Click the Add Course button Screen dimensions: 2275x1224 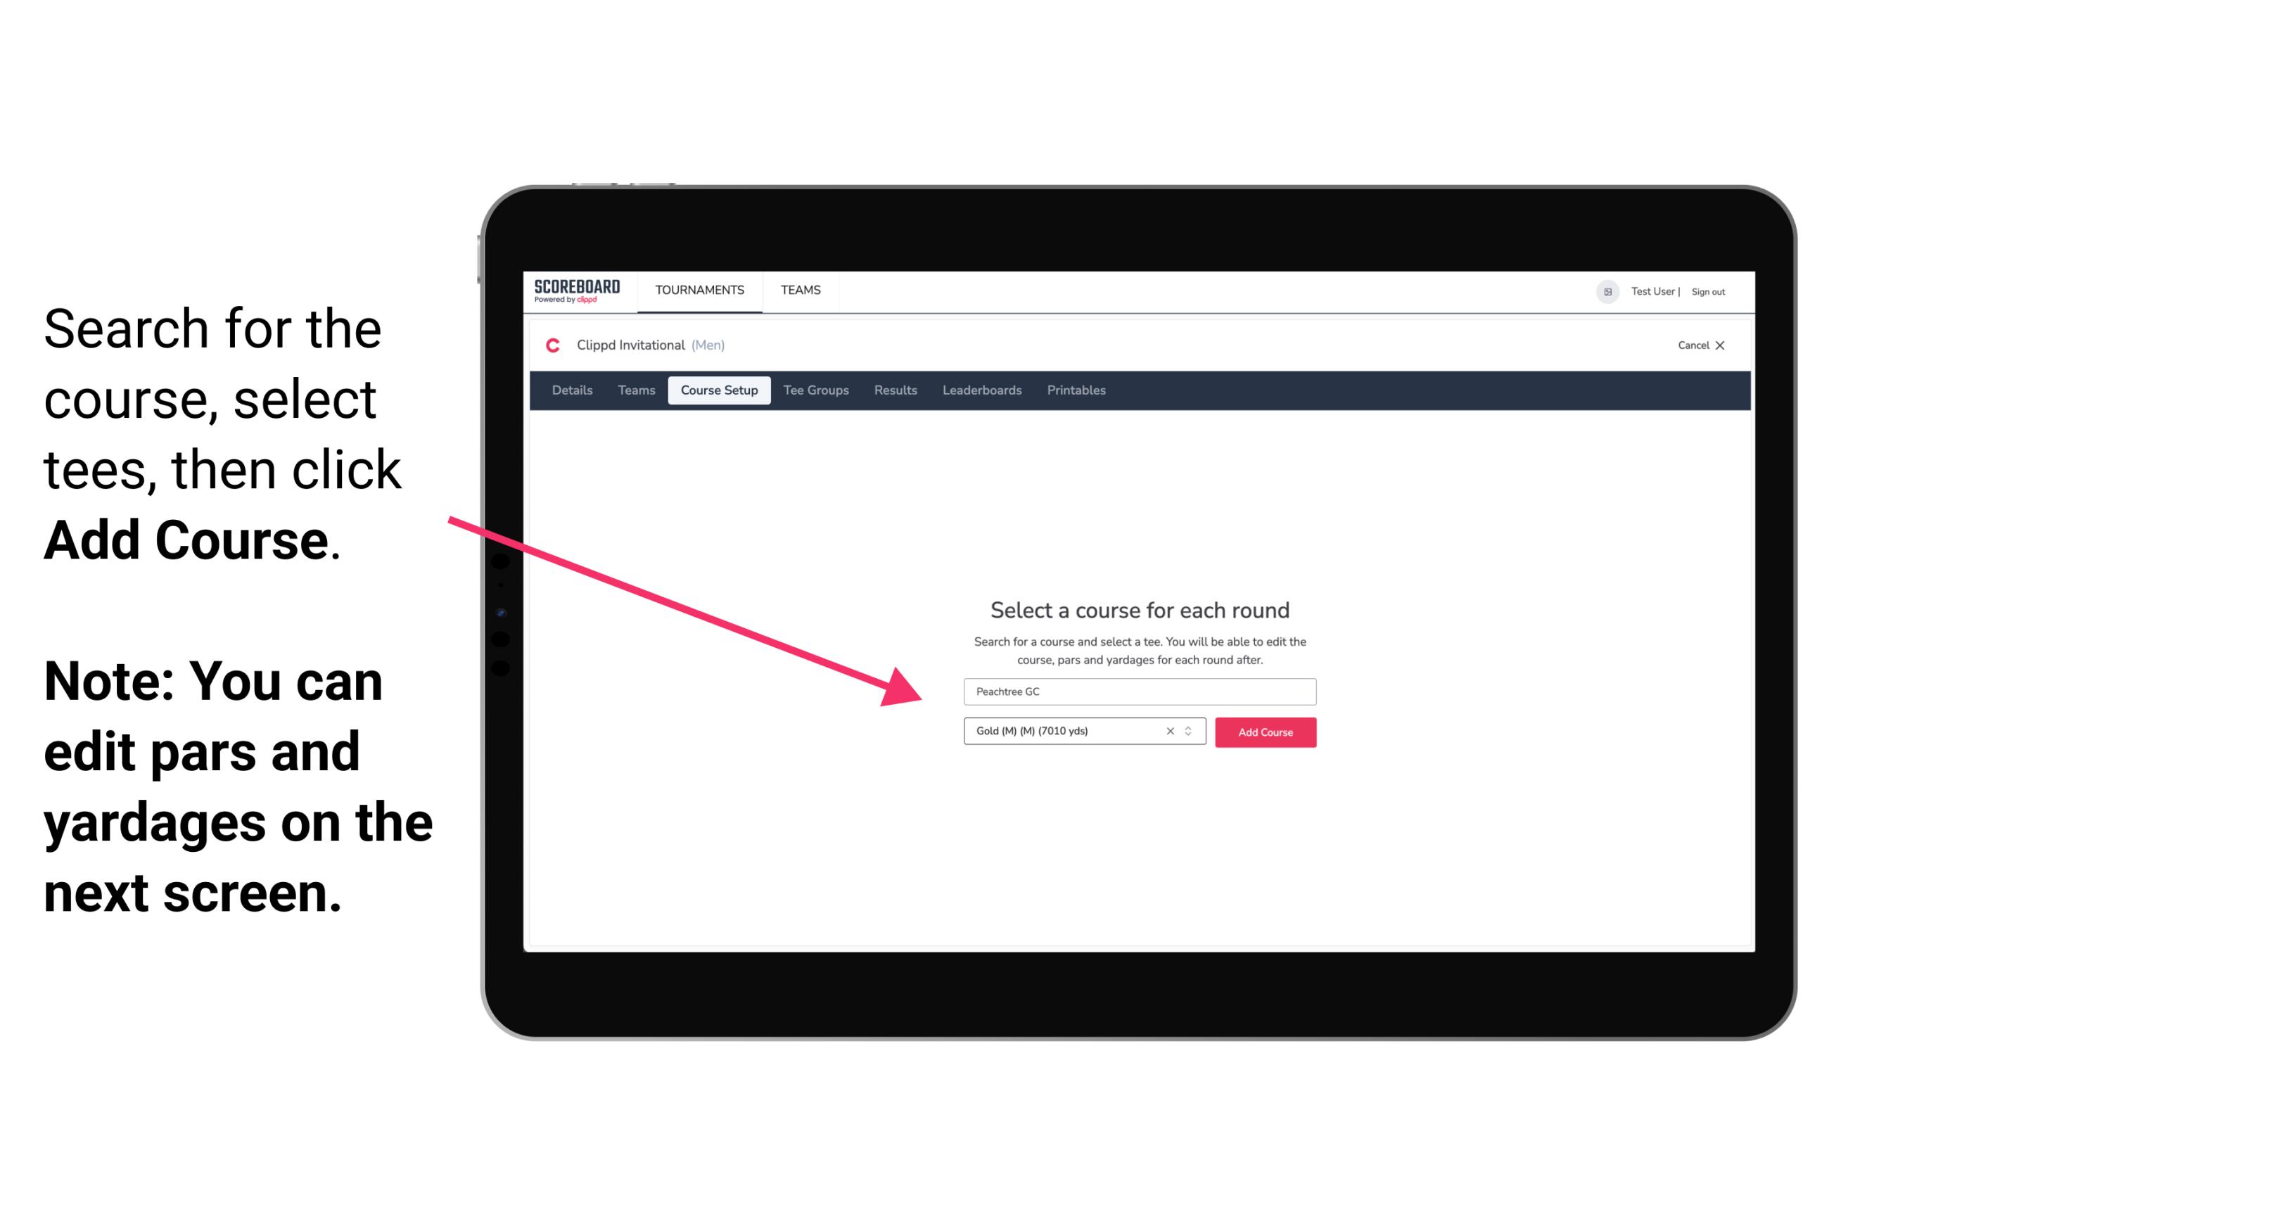[1264, 732]
